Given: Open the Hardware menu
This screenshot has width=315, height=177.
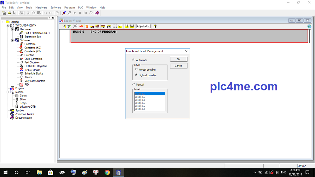Looking at the screenshot, I should [41, 8].
